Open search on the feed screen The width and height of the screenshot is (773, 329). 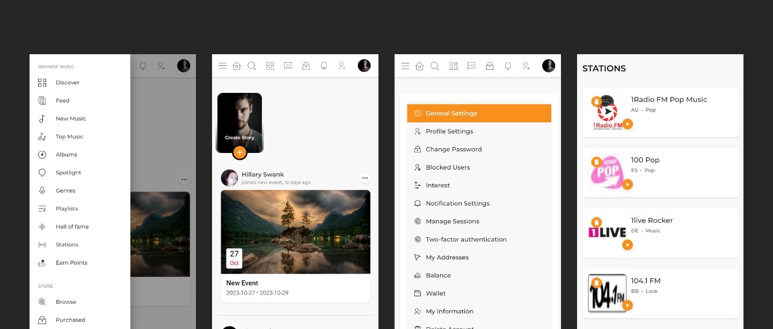click(252, 66)
